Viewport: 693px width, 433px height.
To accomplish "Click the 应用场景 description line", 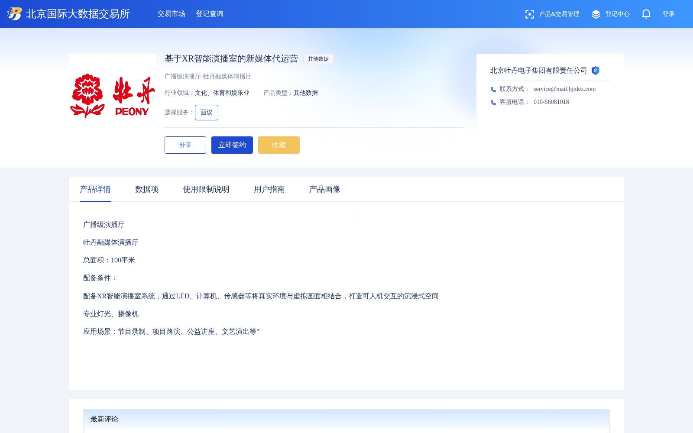I will (171, 332).
